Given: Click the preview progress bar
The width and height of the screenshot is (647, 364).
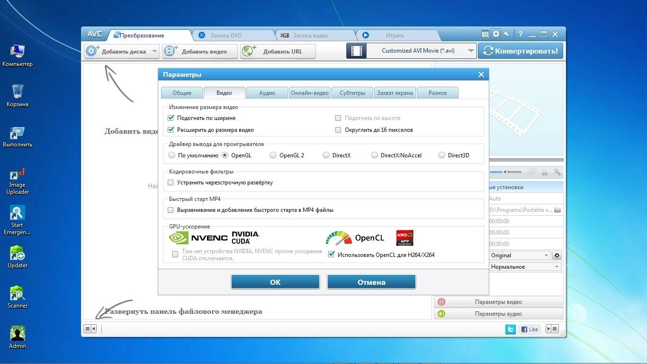Looking at the screenshot, I should [x=526, y=161].
